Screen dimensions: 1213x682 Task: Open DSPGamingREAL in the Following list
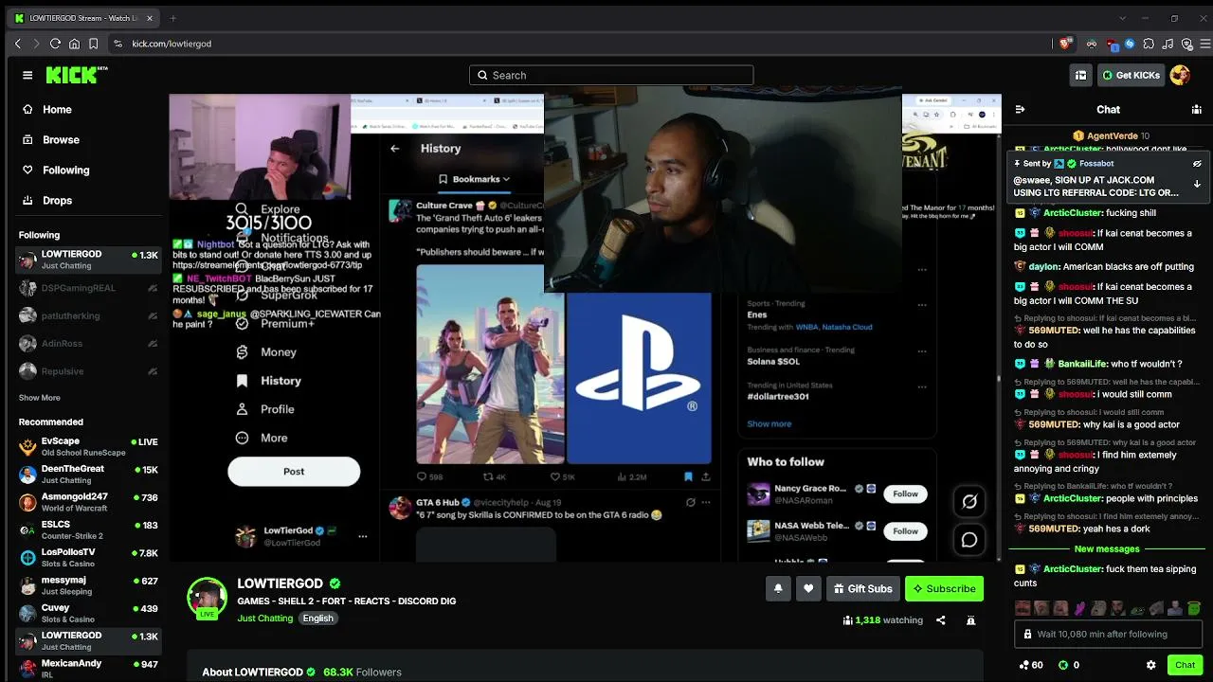pos(89,288)
